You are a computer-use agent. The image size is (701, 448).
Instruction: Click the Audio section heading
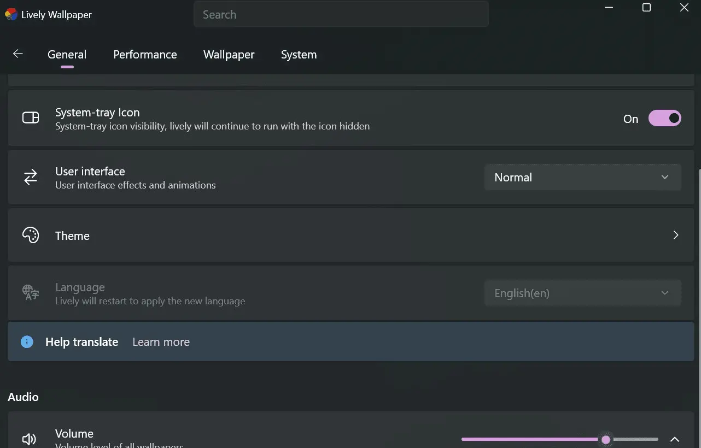point(23,397)
